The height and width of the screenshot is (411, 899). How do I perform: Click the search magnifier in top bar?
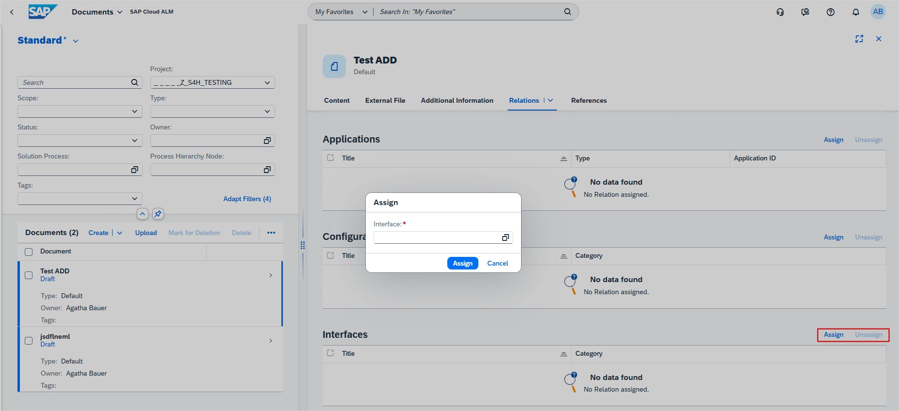pyautogui.click(x=567, y=12)
